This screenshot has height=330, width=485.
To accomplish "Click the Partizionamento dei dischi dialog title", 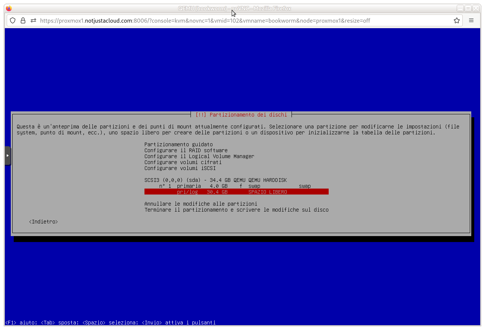I will coord(241,115).
